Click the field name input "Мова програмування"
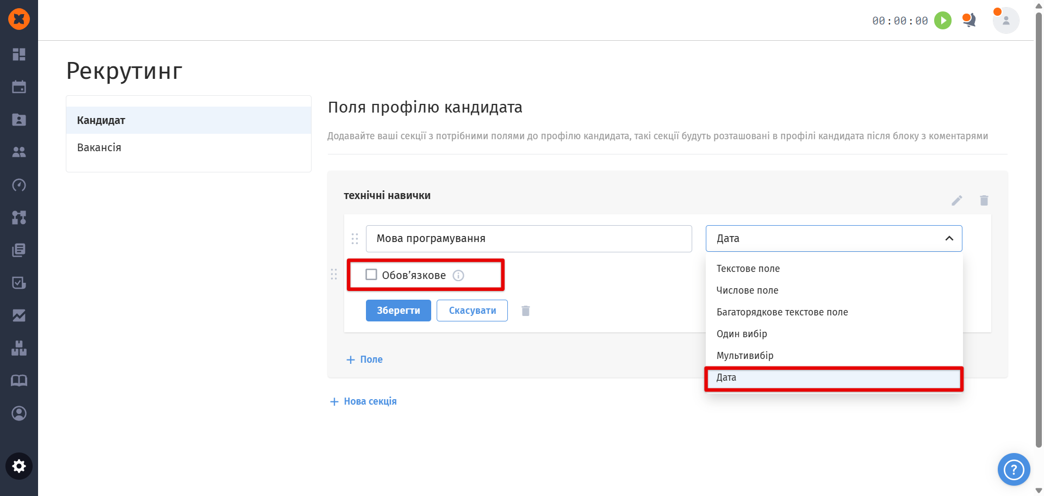 tap(529, 239)
